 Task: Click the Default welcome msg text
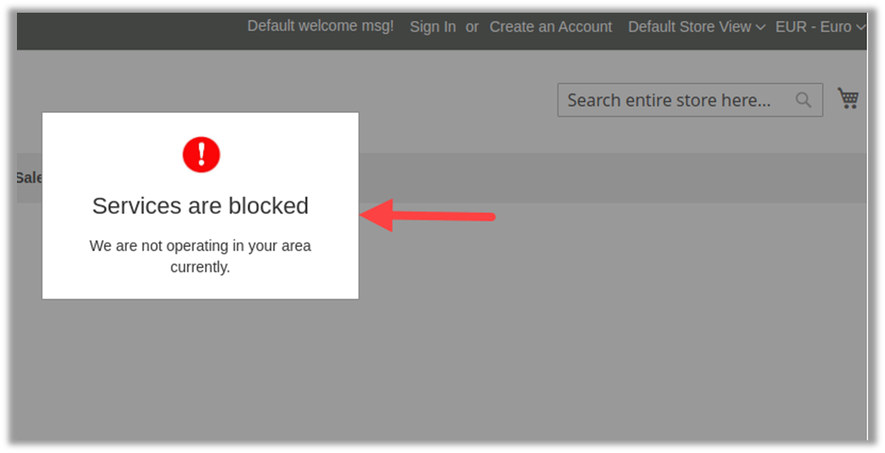pos(320,26)
